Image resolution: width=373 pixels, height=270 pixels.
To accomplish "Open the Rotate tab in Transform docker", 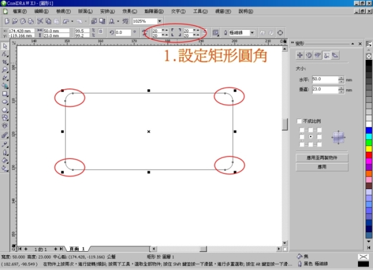I will 309,56.
